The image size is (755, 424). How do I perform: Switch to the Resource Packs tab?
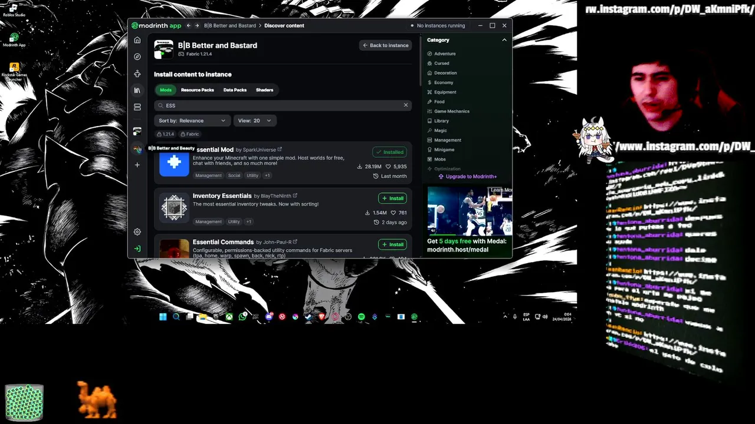(x=198, y=90)
